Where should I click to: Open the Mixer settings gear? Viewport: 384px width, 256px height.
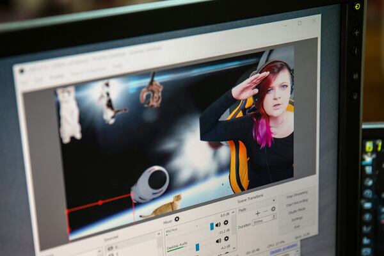coord(177,219)
